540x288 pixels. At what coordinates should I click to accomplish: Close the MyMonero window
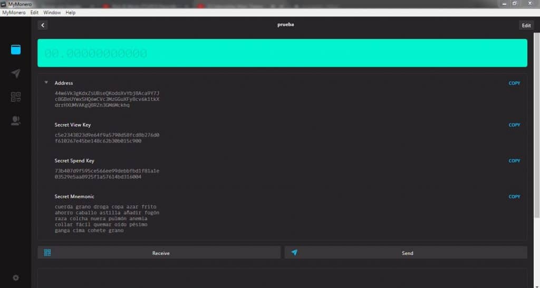[529, 4]
